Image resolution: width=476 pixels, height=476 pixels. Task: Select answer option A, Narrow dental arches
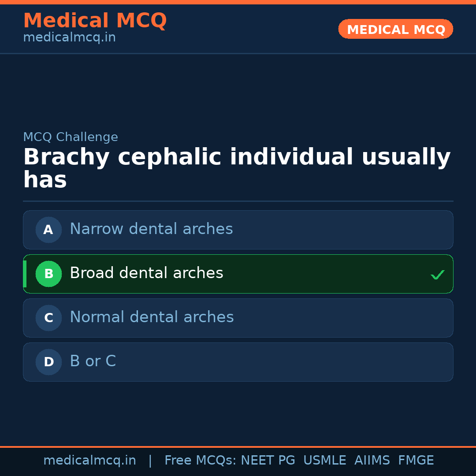[x=238, y=230]
